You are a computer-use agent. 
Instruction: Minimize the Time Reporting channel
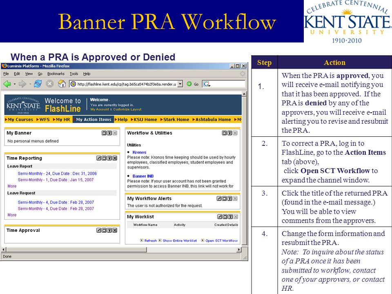pos(109,158)
